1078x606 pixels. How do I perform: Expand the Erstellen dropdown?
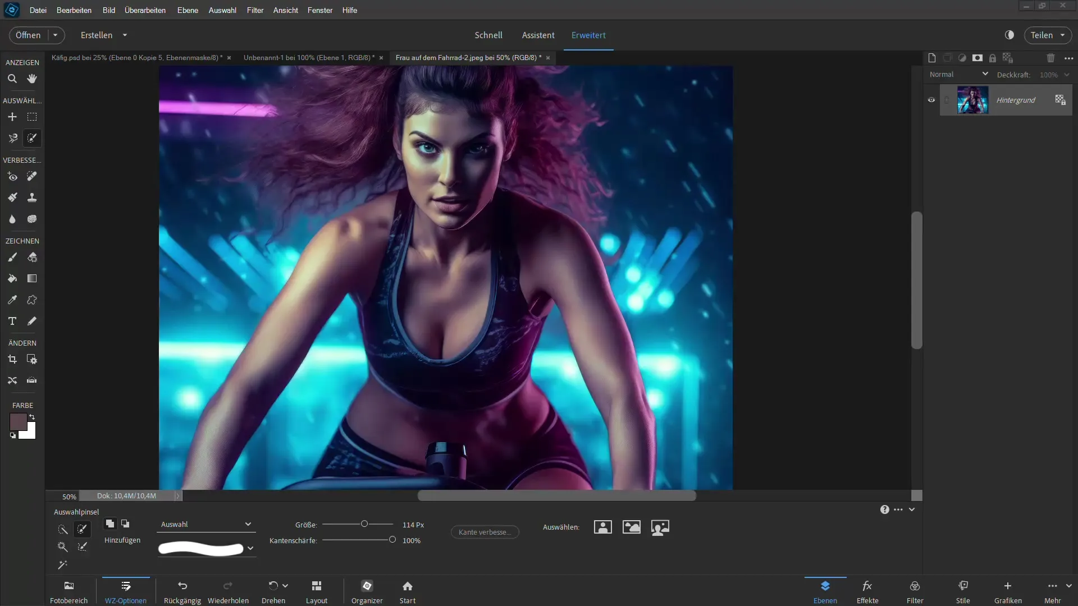pyautogui.click(x=125, y=35)
